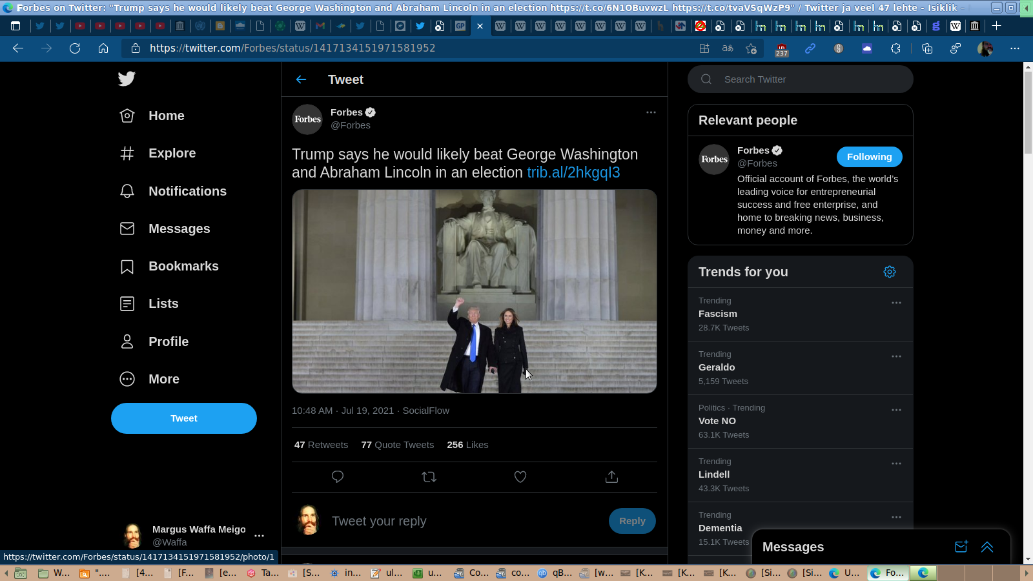Expand the Messages drawer

987,547
